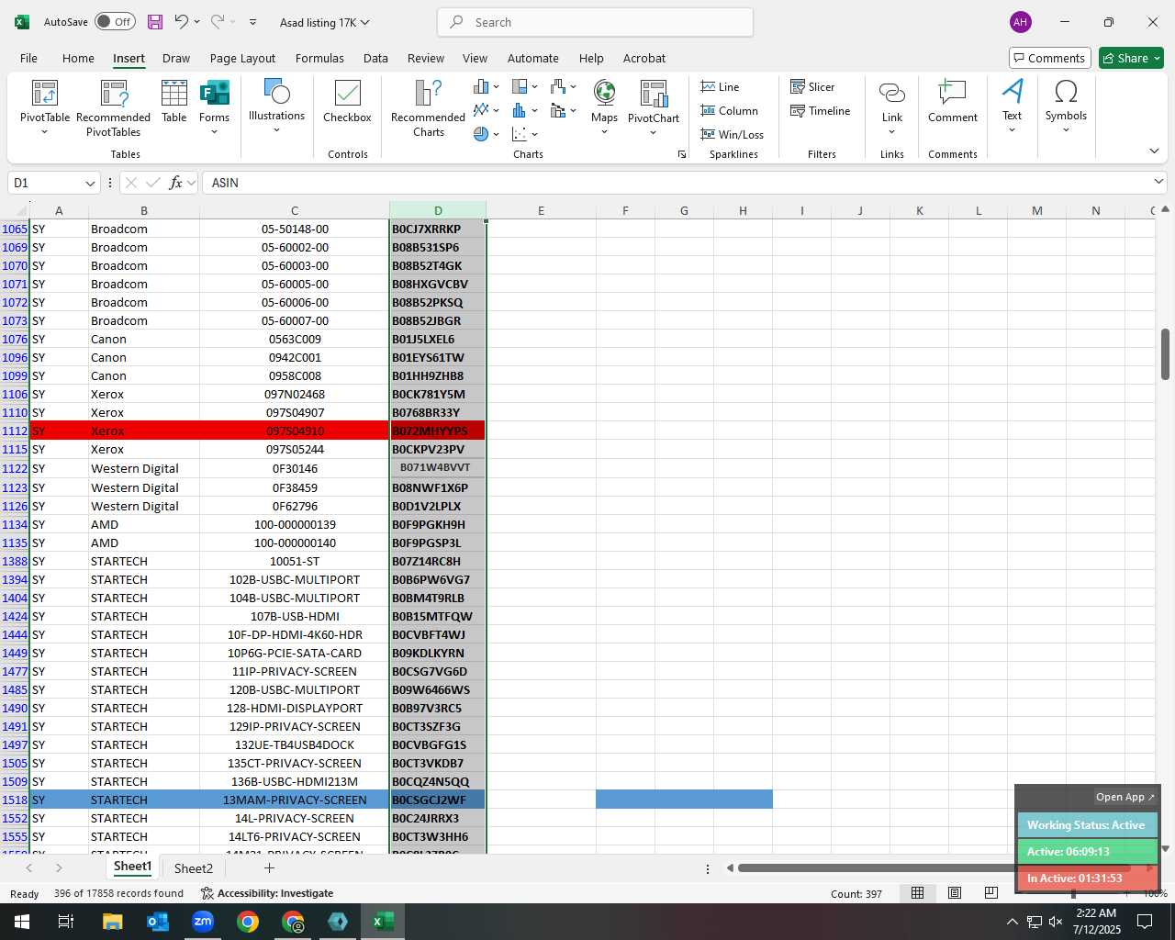
Task: Open the Acrobat tab
Action: coord(644,58)
